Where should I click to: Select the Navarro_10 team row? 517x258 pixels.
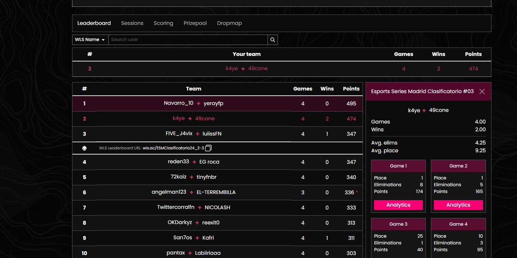(x=217, y=103)
